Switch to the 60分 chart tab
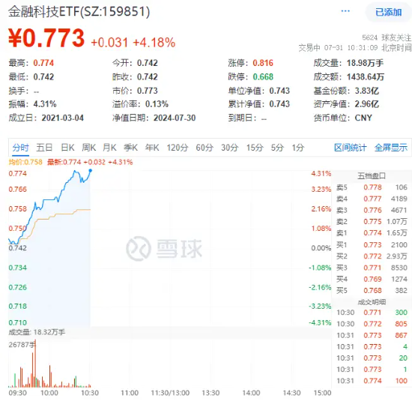 point(205,148)
